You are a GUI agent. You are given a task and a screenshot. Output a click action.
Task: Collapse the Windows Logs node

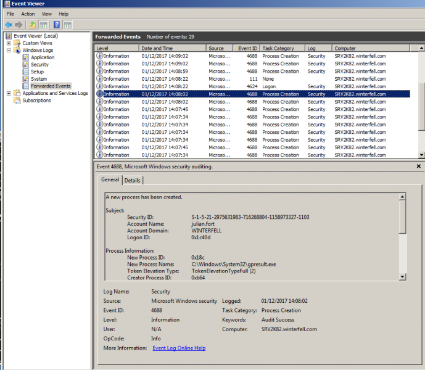(8, 51)
